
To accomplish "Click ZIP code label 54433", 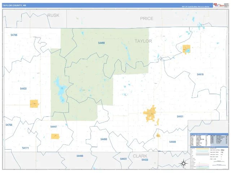I will 23,89.
